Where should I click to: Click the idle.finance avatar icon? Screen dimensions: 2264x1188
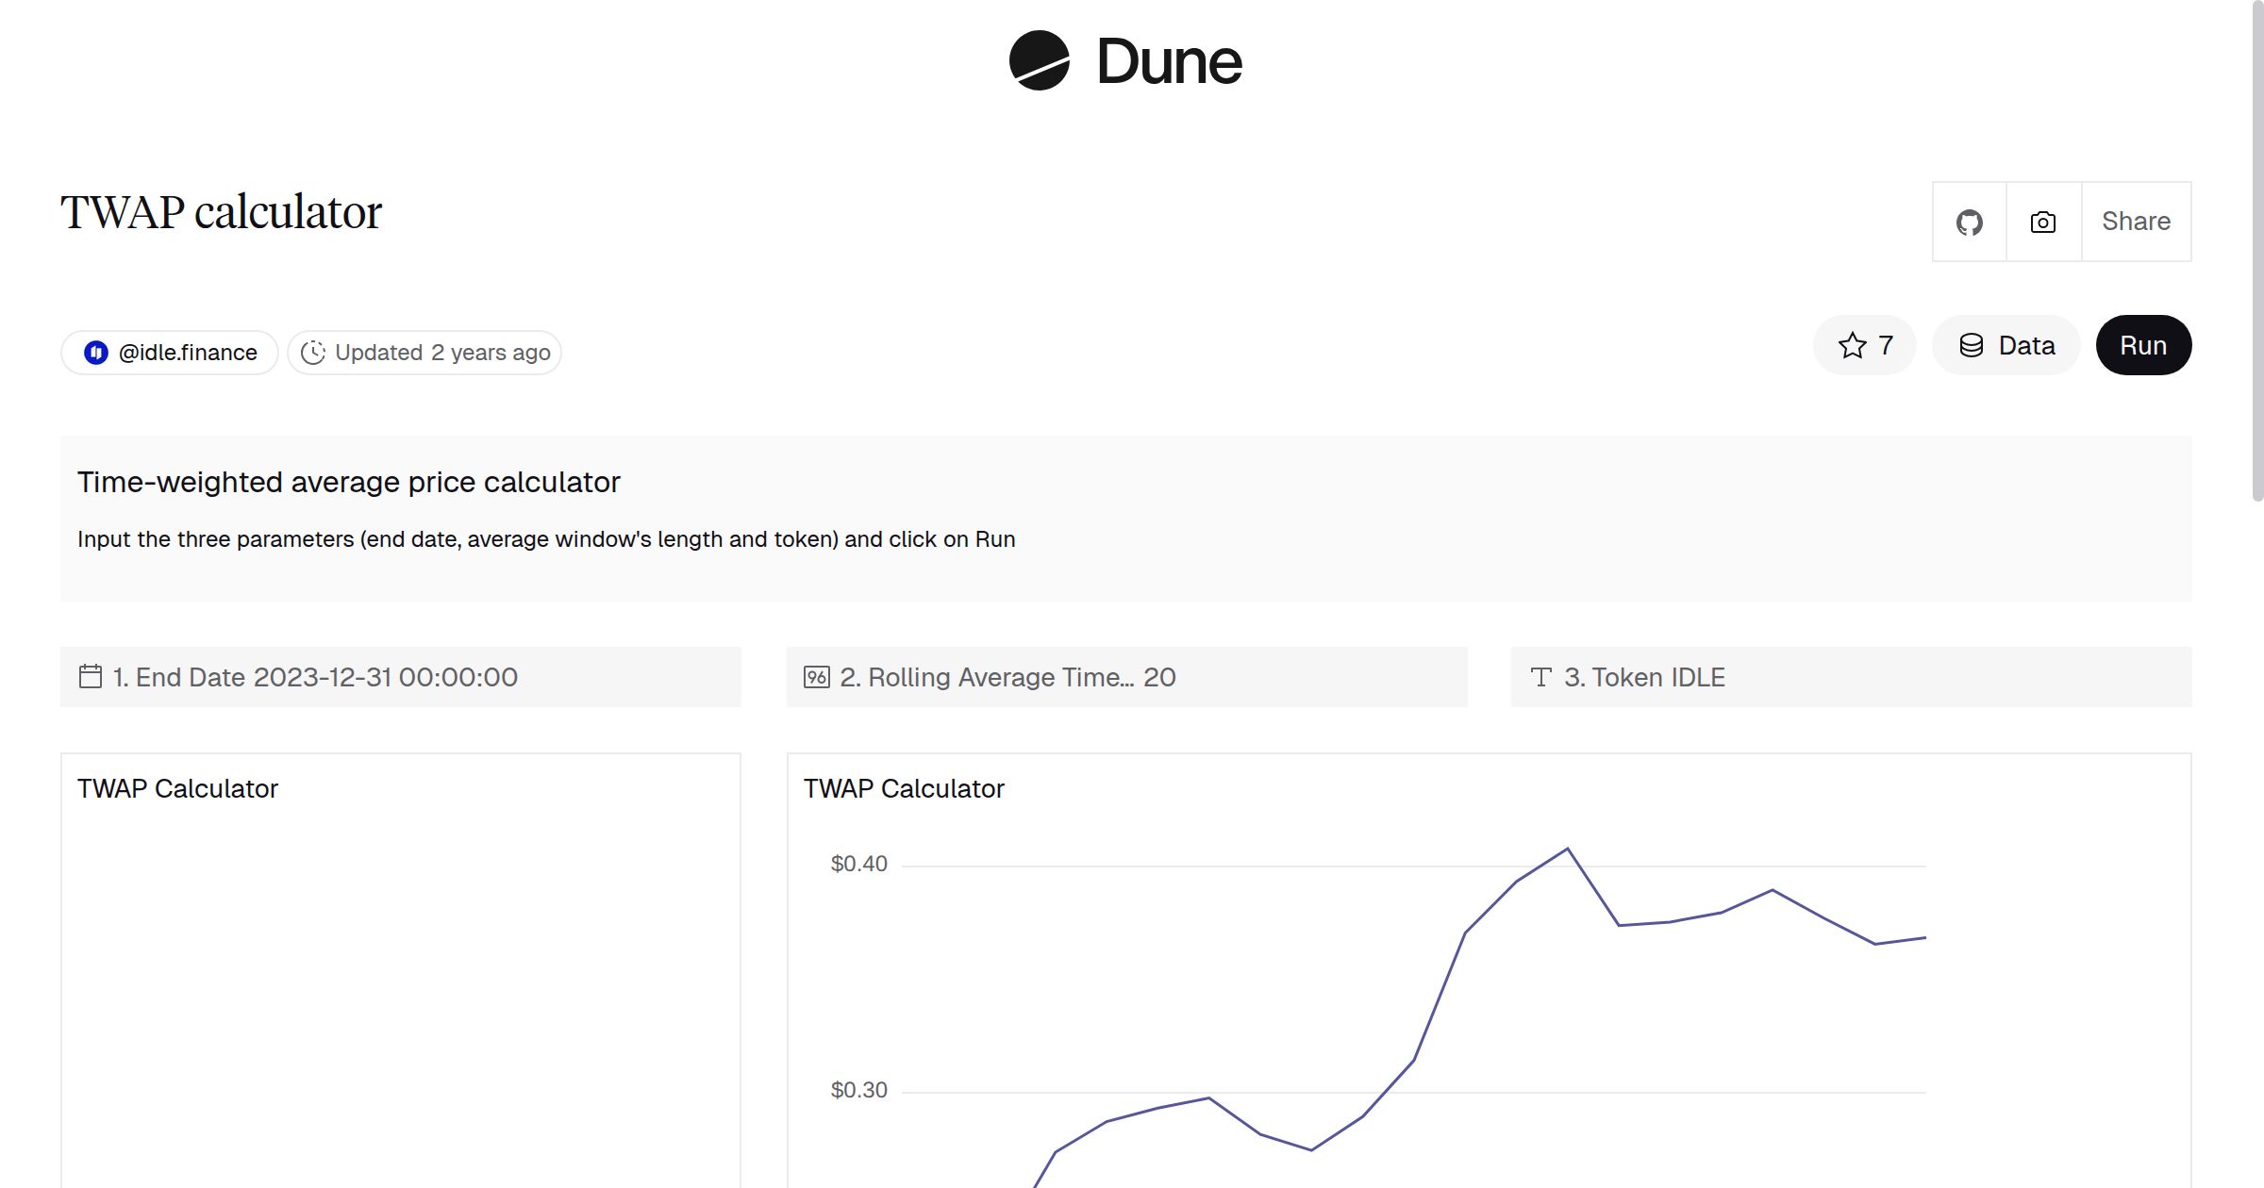tap(97, 352)
